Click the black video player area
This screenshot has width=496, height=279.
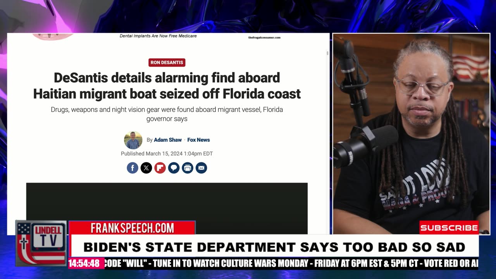click(167, 208)
